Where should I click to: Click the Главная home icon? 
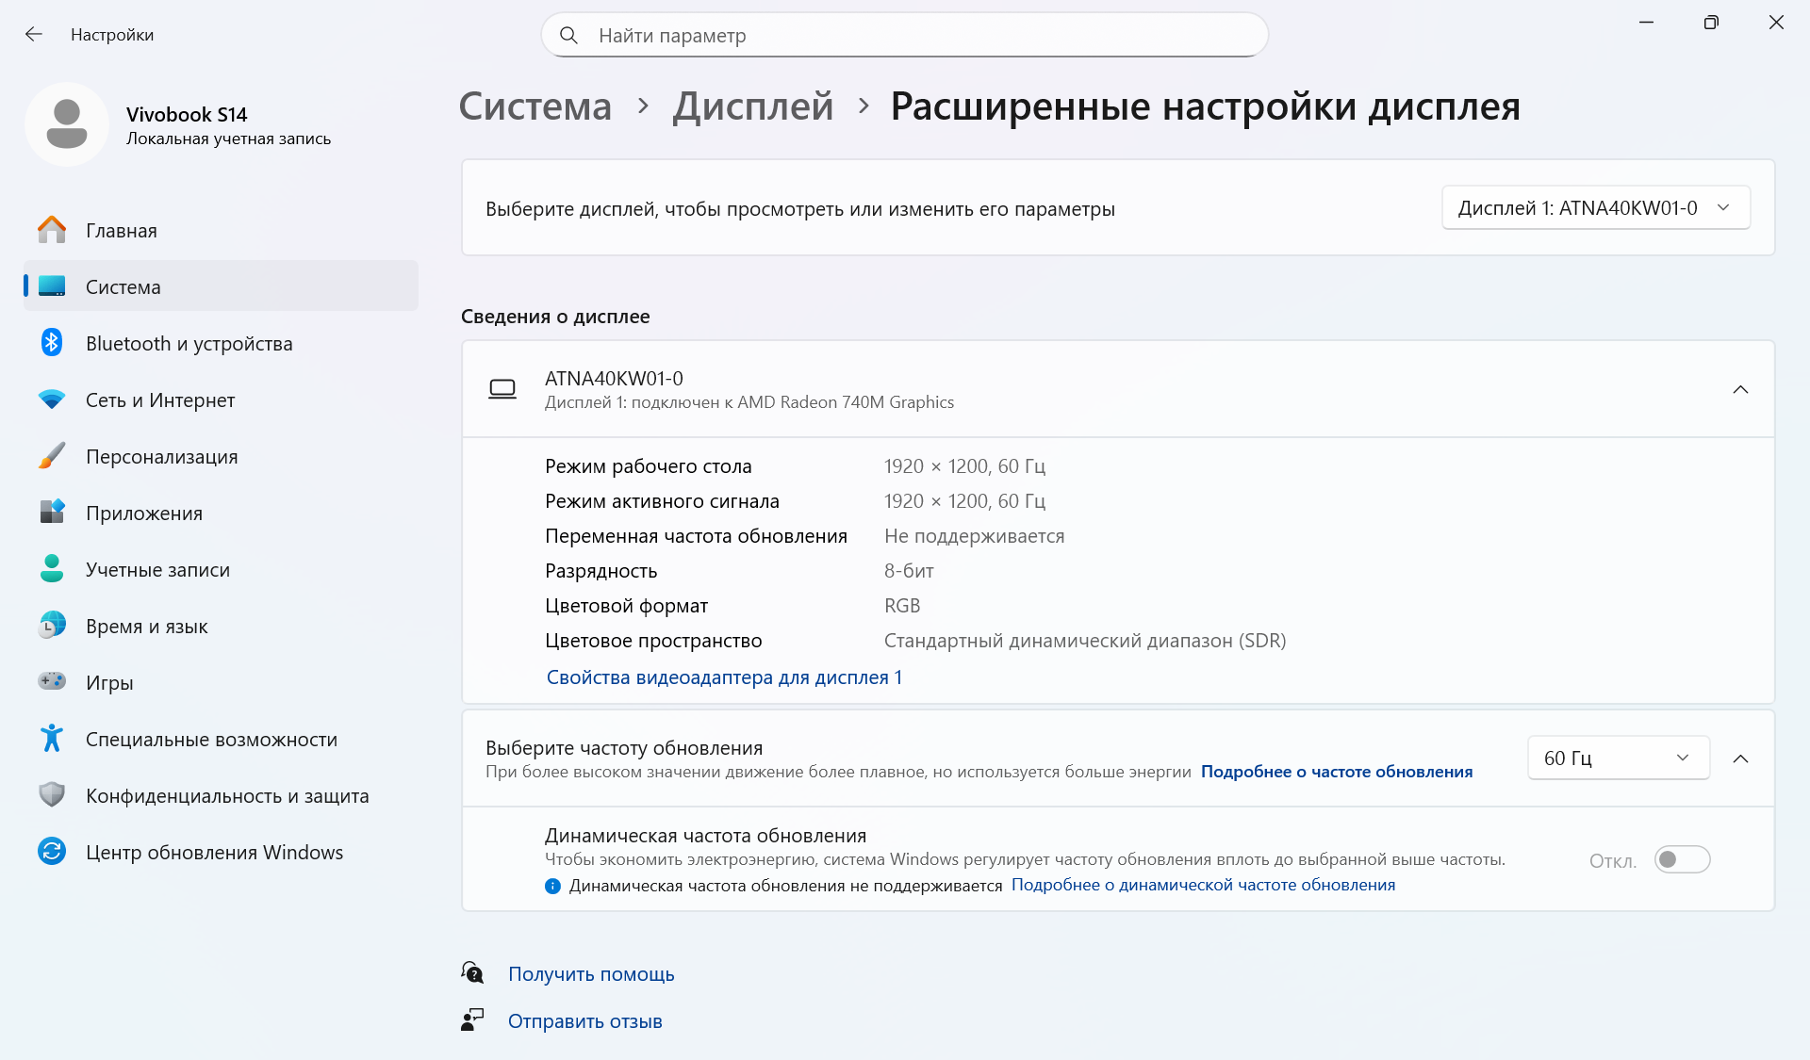click(52, 230)
